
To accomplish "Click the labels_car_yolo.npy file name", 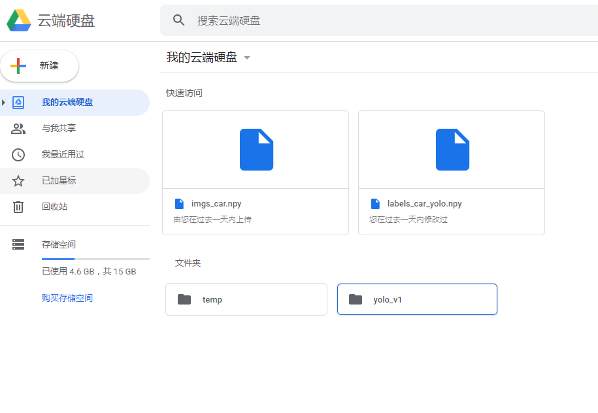I will point(424,204).
